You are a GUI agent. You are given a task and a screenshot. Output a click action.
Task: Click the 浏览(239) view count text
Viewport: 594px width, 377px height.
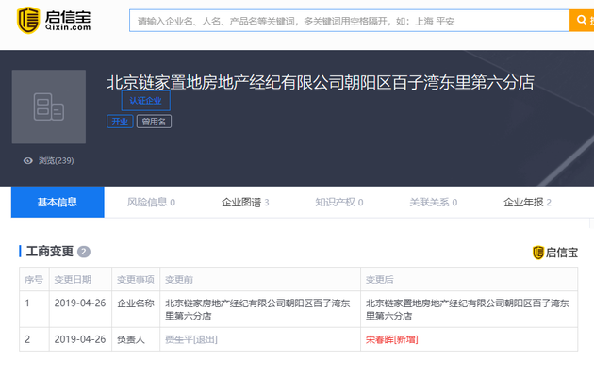click(x=56, y=160)
